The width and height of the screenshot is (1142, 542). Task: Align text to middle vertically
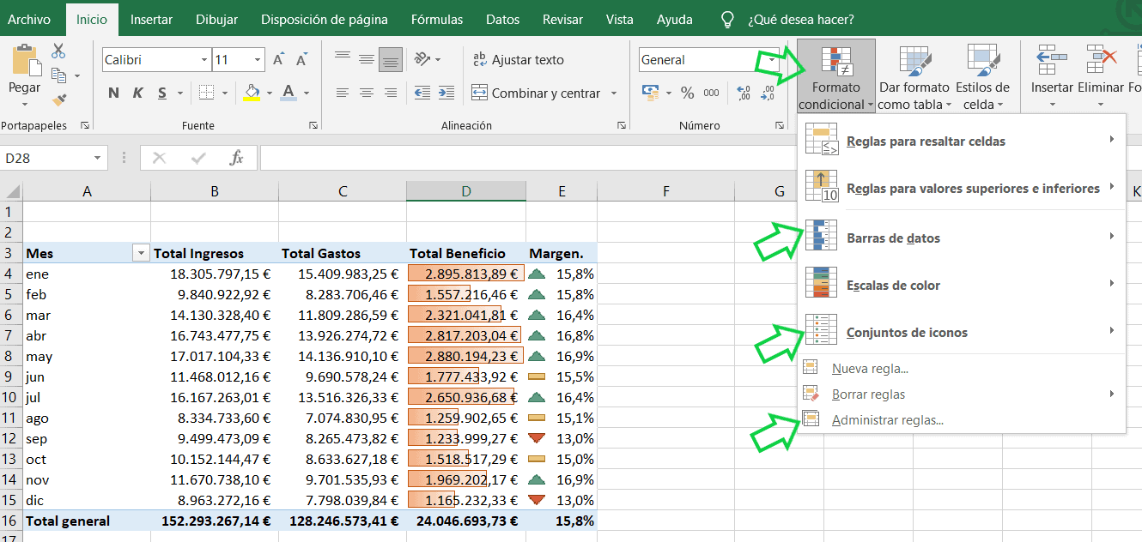(x=367, y=59)
